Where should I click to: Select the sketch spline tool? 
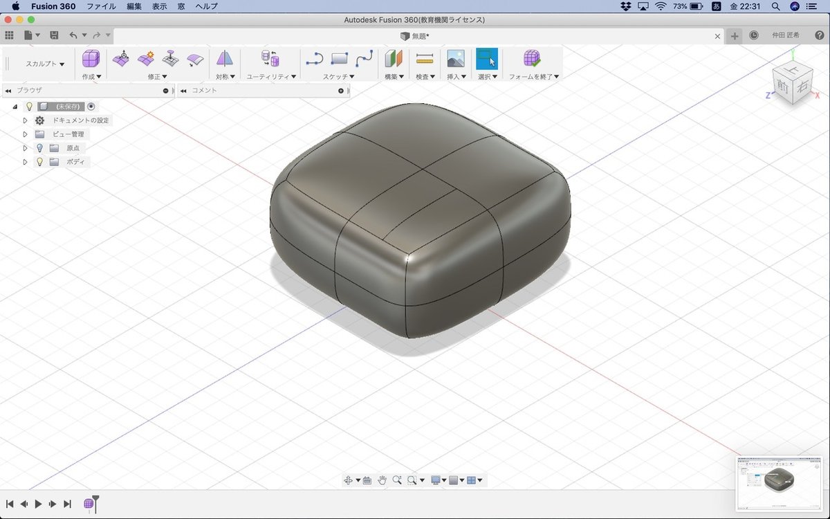(365, 59)
